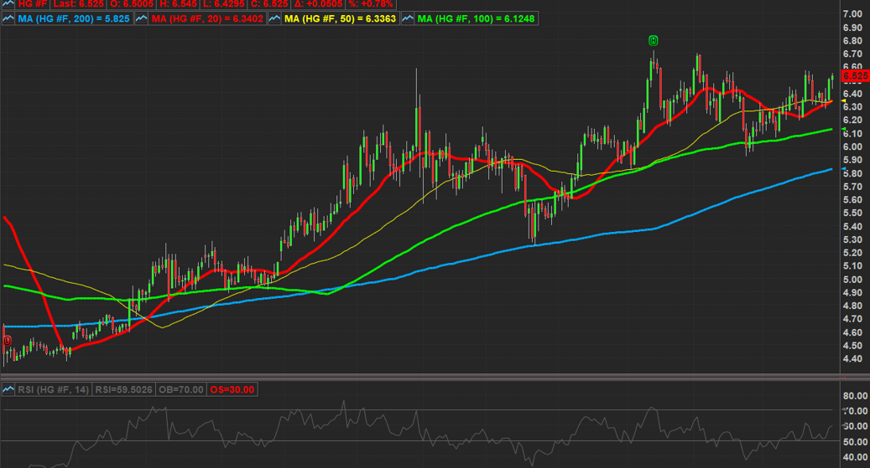
Task: Open the MA (HG #F, 20) = 6.3402 label
Action: [x=207, y=18]
